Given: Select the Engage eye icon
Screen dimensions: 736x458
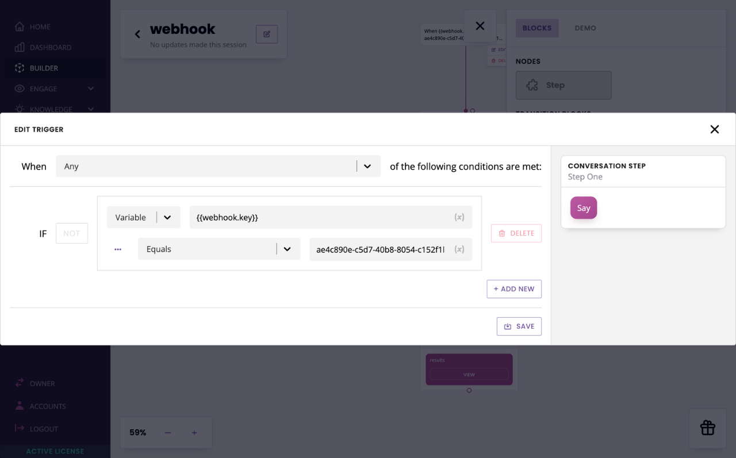Looking at the screenshot, I should tap(19, 88).
